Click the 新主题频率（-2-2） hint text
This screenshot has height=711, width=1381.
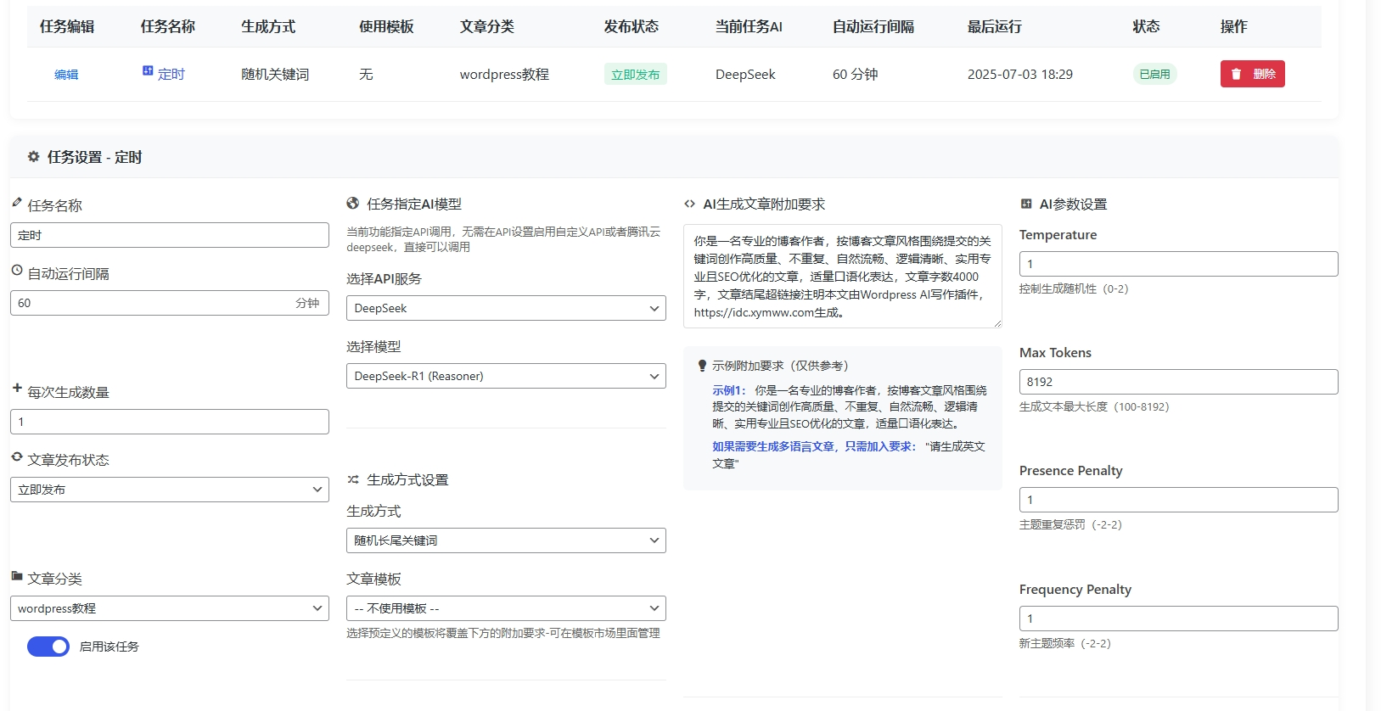[1065, 643]
